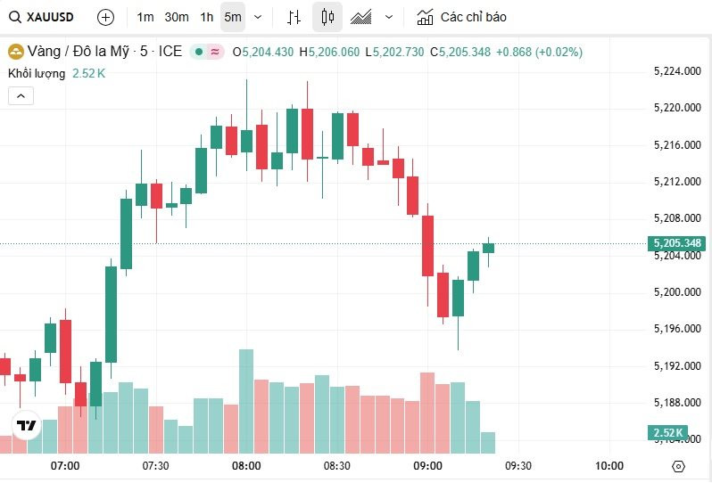Choose the area chart style icon
Image resolution: width=712 pixels, height=483 pixels.
click(361, 17)
